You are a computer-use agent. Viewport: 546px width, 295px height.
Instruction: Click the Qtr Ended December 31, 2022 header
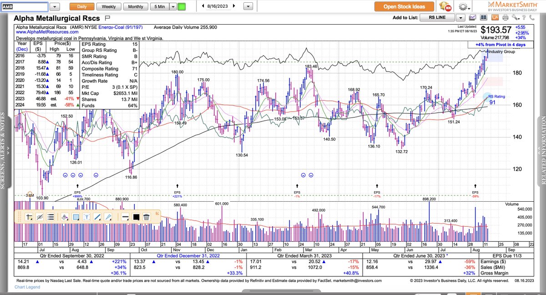187,255
